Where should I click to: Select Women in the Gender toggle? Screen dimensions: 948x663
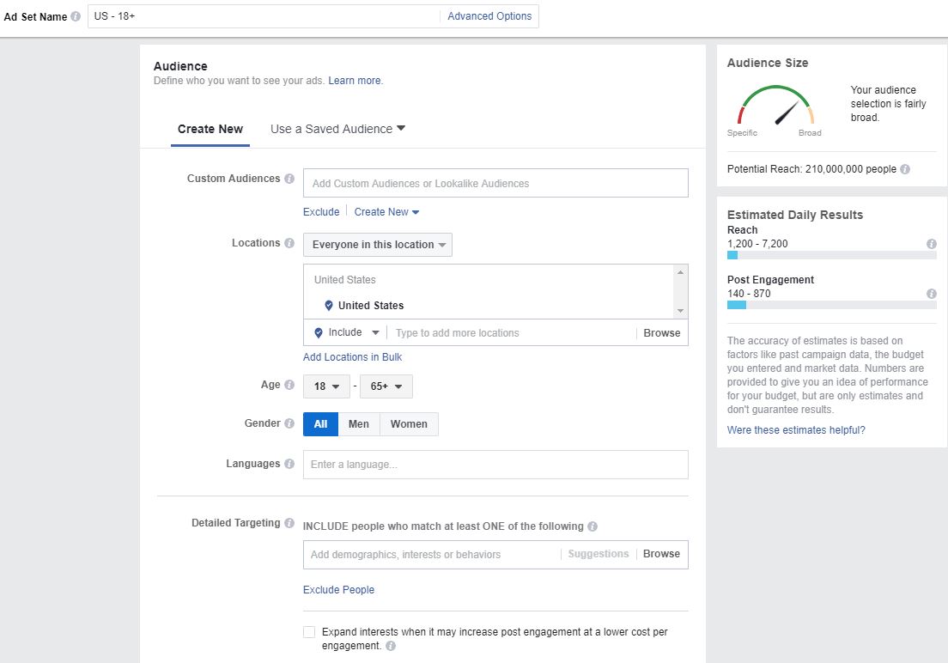click(x=409, y=423)
